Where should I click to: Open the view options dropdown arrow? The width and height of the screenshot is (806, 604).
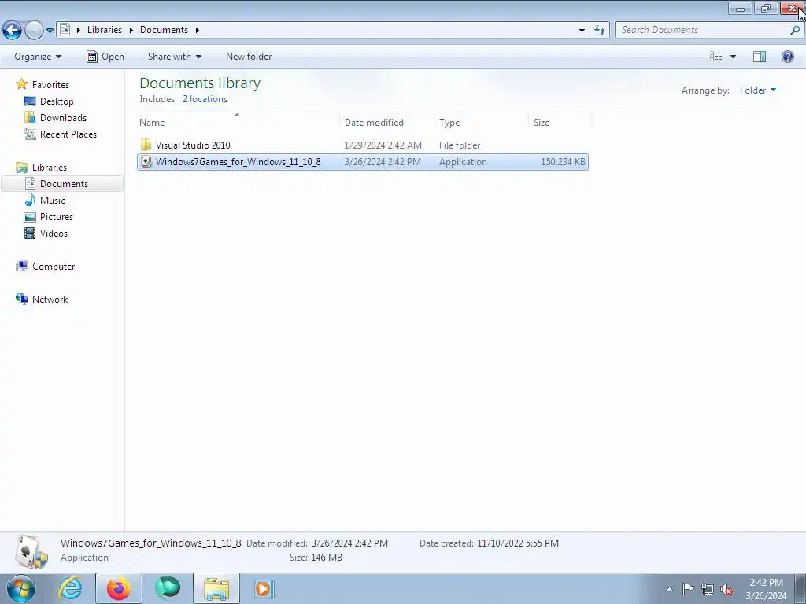click(x=733, y=57)
